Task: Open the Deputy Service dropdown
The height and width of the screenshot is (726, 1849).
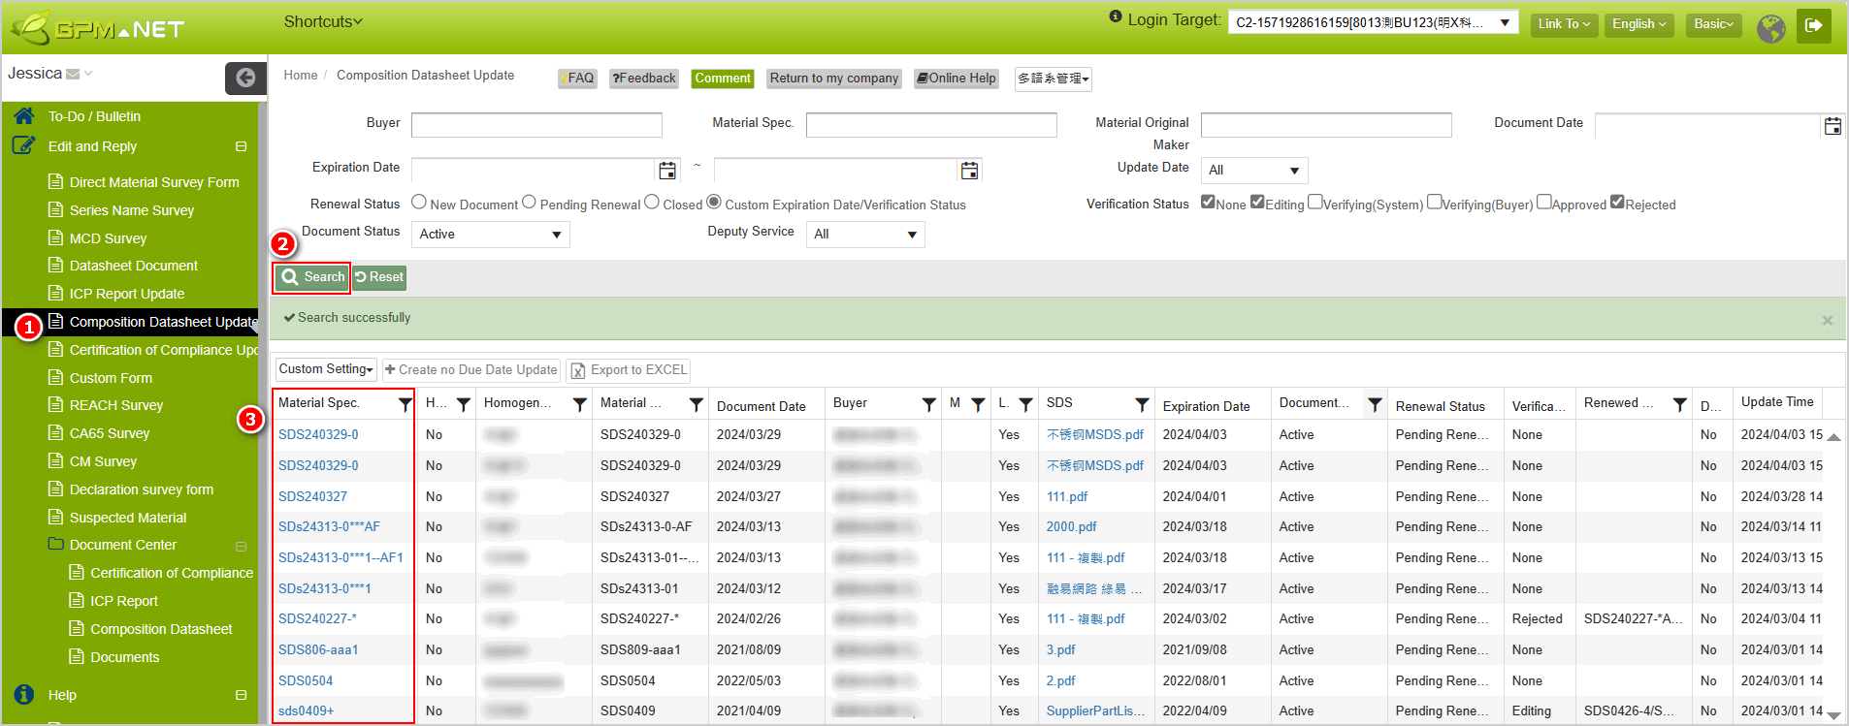Action: point(865,235)
